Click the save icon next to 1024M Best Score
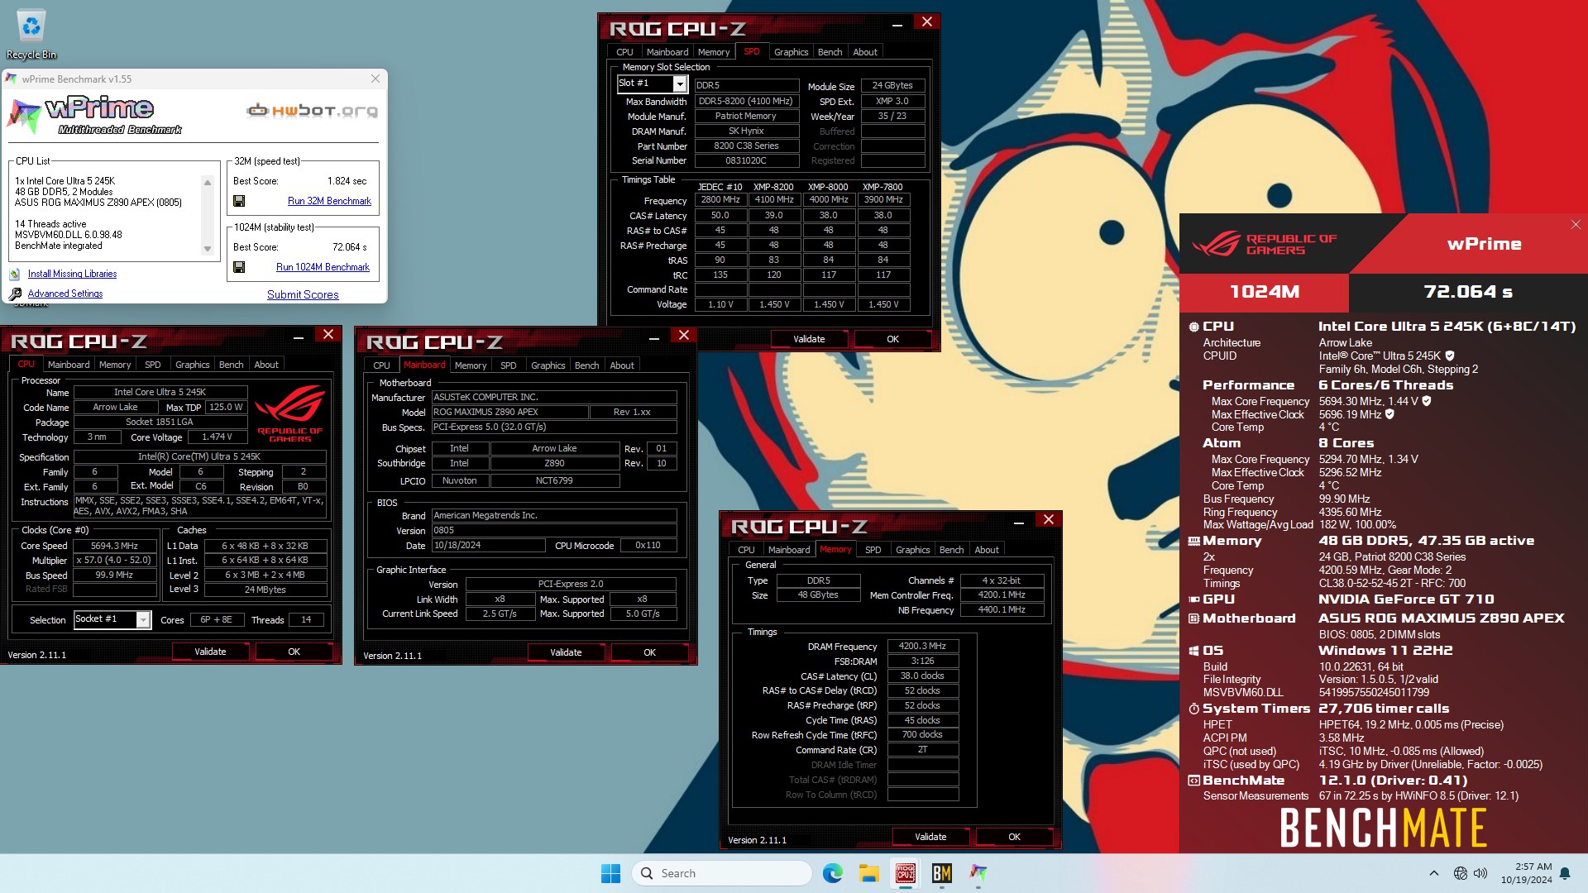The width and height of the screenshot is (1588, 893). coord(239,267)
